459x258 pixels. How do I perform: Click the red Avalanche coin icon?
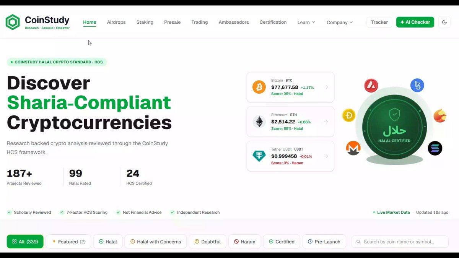pos(371,86)
